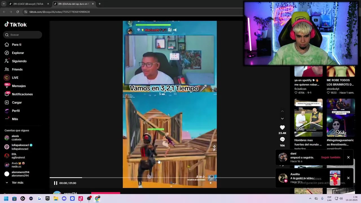The width and height of the screenshot is (361, 203).
Task: Pause the video with the pause button
Action: click(56, 183)
